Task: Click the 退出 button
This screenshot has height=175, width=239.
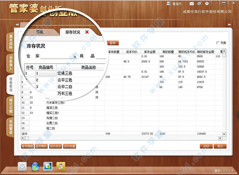Action: [x=220, y=146]
